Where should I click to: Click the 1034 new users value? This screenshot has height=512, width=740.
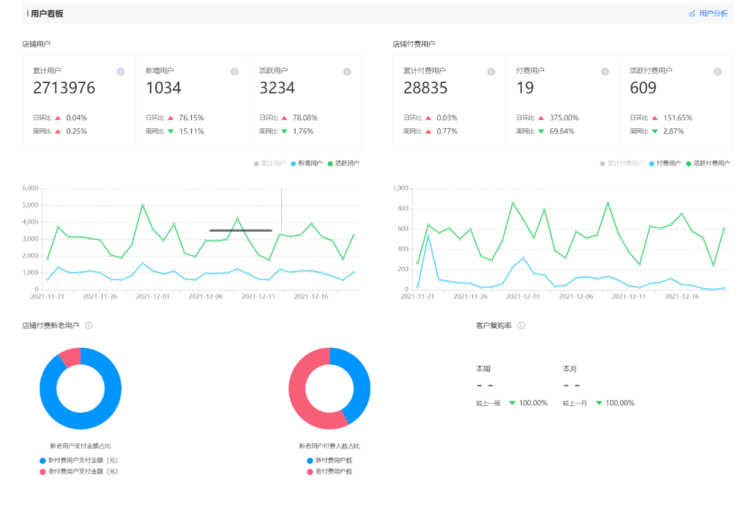[x=164, y=88]
